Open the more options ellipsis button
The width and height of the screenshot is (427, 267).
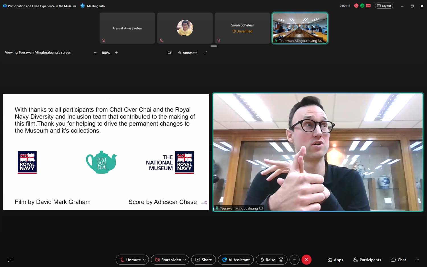(x=294, y=260)
